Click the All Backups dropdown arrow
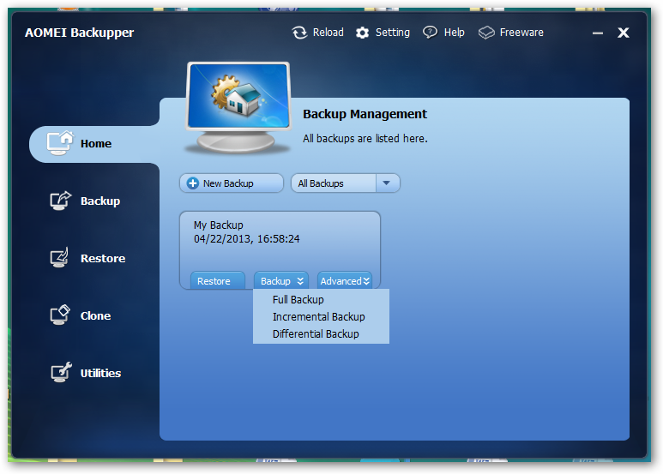 coord(387,183)
